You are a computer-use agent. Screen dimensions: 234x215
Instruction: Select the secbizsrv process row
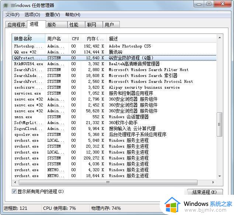click(x=114, y=87)
